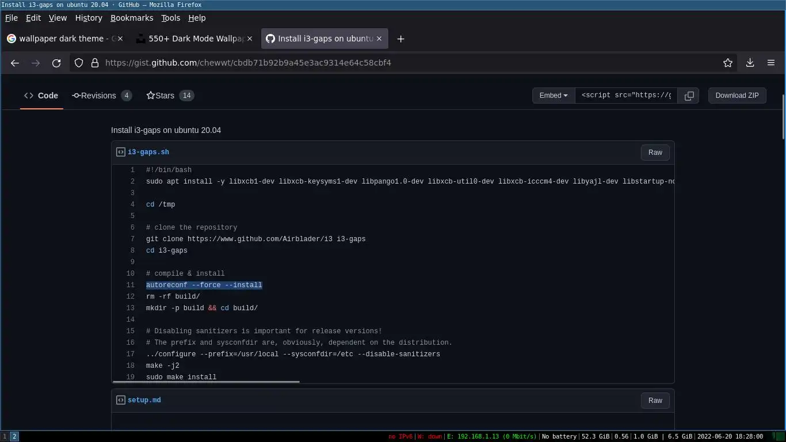Copy the embed script with clipboard icon
Screen dimensions: 786x442
click(689, 96)
